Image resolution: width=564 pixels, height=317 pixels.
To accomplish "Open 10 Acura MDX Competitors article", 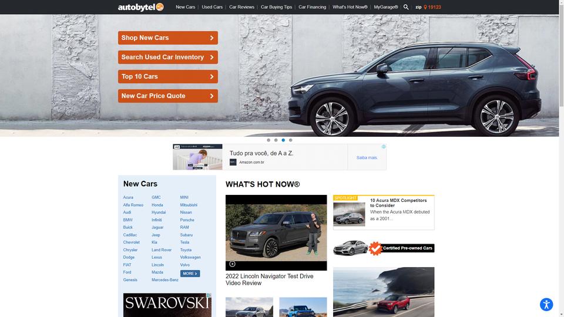I will point(398,203).
